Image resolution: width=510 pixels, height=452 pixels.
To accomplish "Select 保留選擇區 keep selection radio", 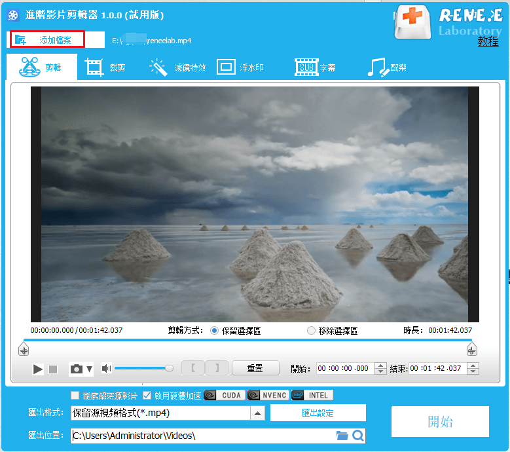I will [214, 331].
